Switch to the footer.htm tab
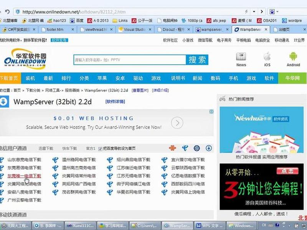The image size is (307, 230). 55,30
